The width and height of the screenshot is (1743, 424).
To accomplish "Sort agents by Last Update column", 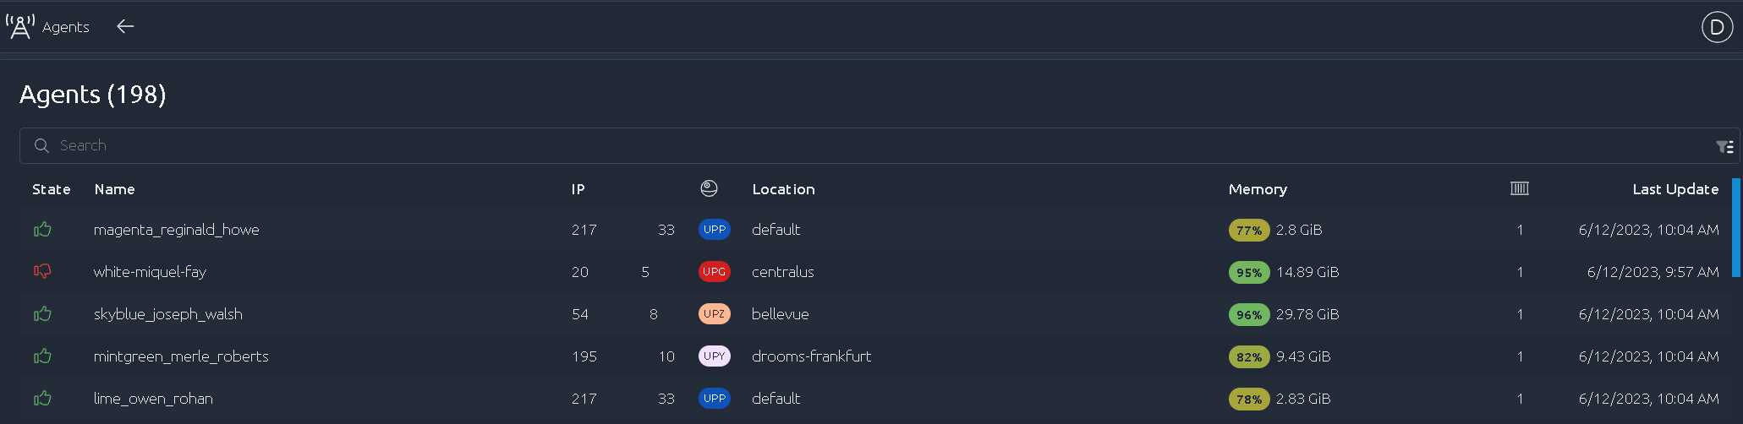I will pyautogui.click(x=1675, y=189).
